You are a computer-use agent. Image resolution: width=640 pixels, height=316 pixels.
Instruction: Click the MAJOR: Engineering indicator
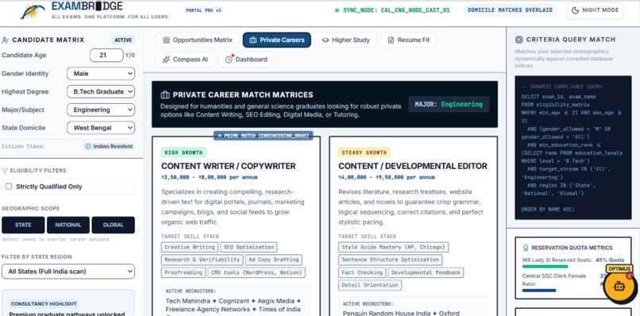tap(449, 104)
